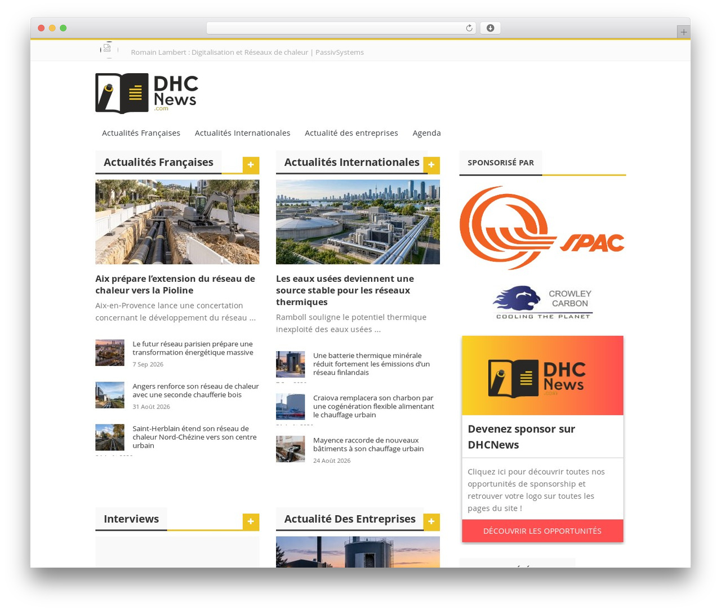Click the Saint-Herblain article thumbnail
Image resolution: width=721 pixels, height=611 pixels.
click(x=110, y=437)
